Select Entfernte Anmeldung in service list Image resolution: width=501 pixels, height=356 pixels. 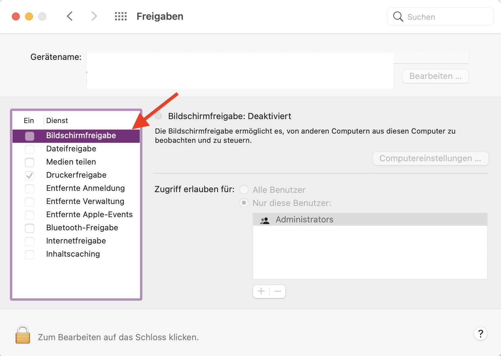(85, 188)
